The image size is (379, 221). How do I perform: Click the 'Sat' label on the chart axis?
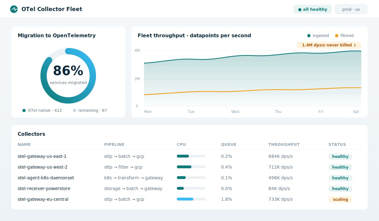pos(356,112)
